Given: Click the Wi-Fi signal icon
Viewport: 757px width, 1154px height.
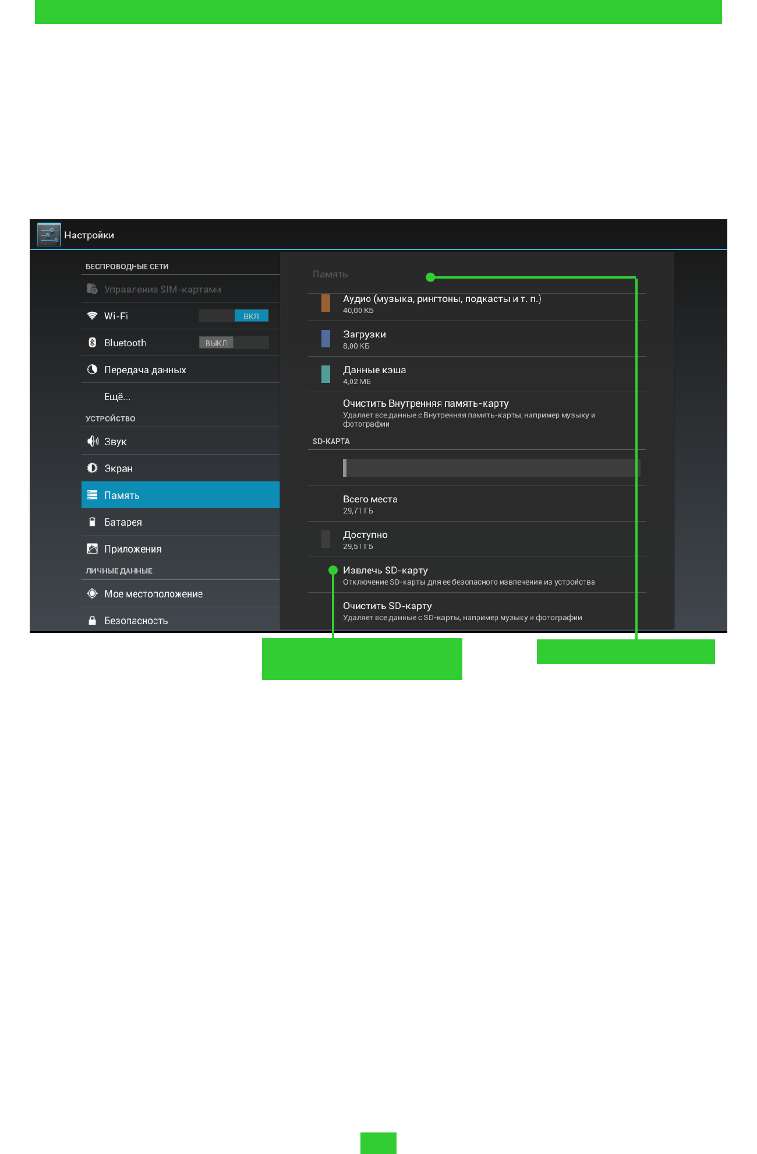Looking at the screenshot, I should [92, 316].
